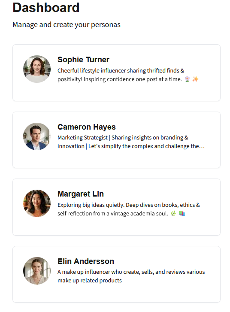Image resolution: width=230 pixels, height=312 pixels.
Task: Click the herb leaf emoji in Margaret's bio
Action: tap(173, 213)
